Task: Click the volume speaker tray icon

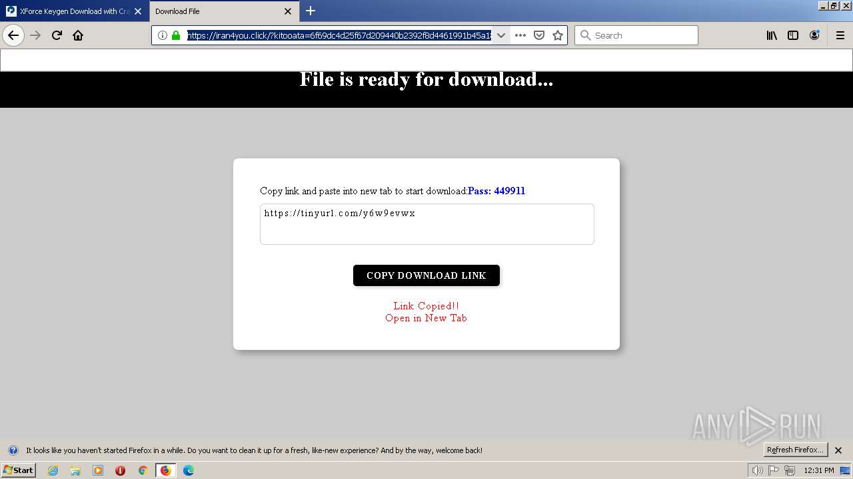Action: tap(757, 470)
